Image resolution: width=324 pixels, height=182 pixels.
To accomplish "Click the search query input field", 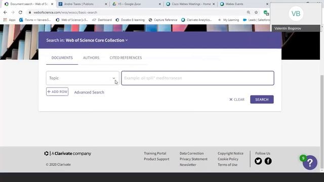I will click(197, 78).
